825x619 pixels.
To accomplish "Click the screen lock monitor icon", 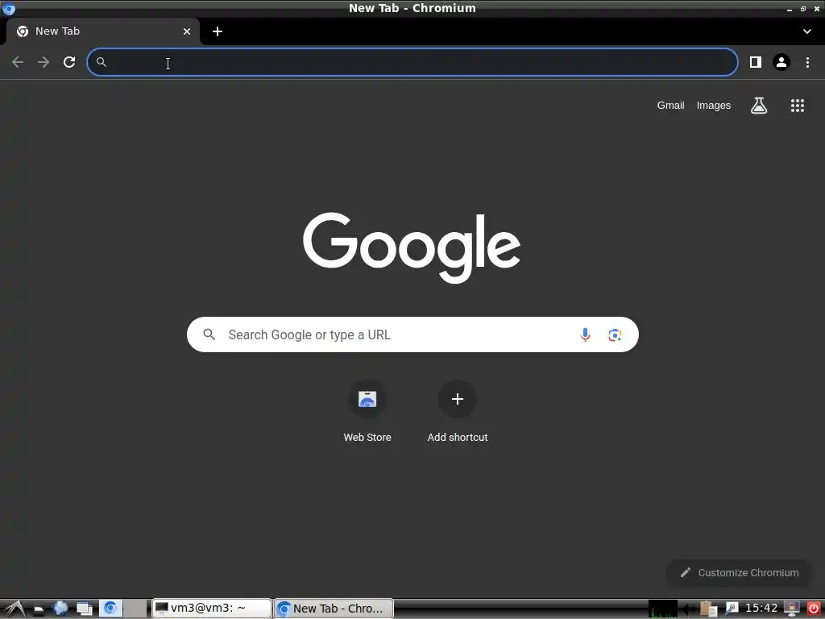I will (x=791, y=609).
